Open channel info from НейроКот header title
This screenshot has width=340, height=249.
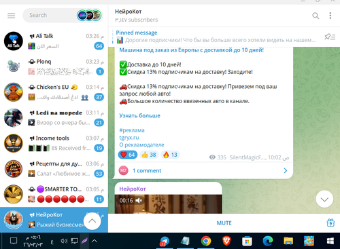coord(129,12)
